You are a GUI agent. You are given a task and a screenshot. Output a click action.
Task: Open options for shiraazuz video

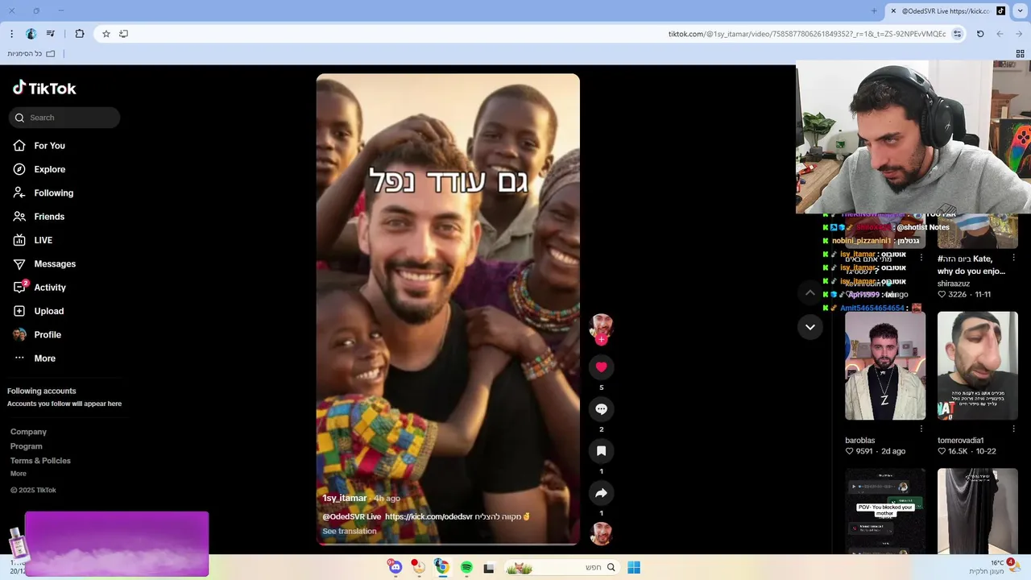pyautogui.click(x=1013, y=258)
